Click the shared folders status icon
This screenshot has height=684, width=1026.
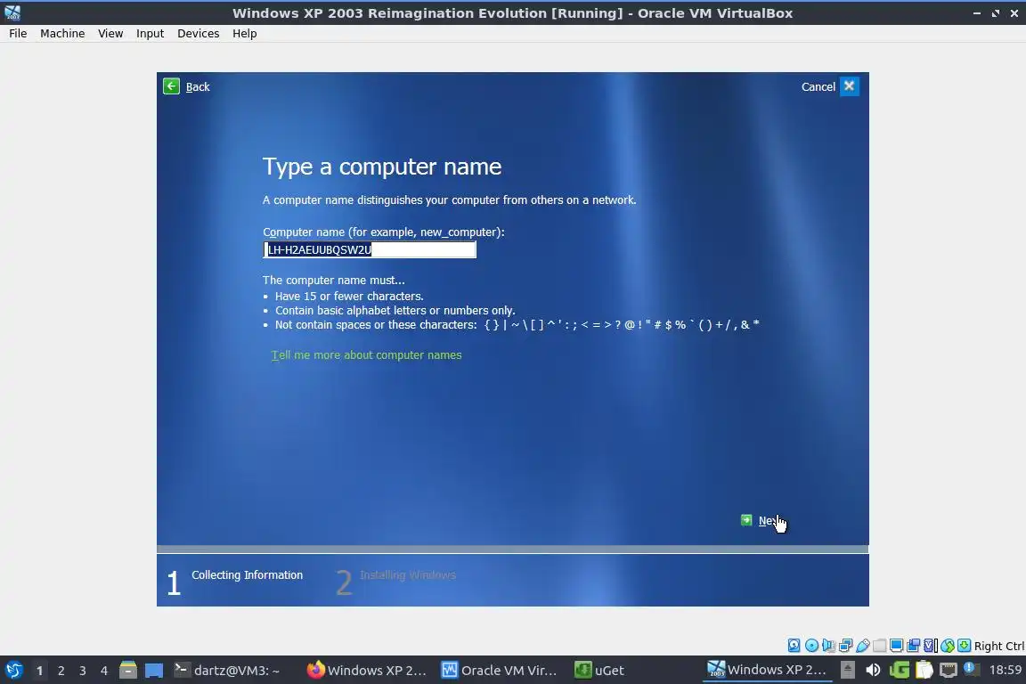coord(879,646)
